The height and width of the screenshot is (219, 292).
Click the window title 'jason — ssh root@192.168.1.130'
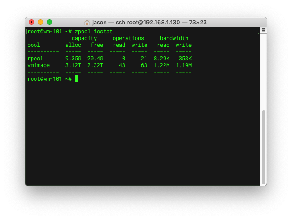point(136,23)
